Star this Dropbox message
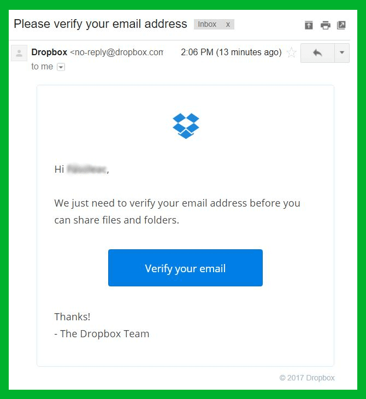Viewport: 366px width, 399px height. pos(291,52)
